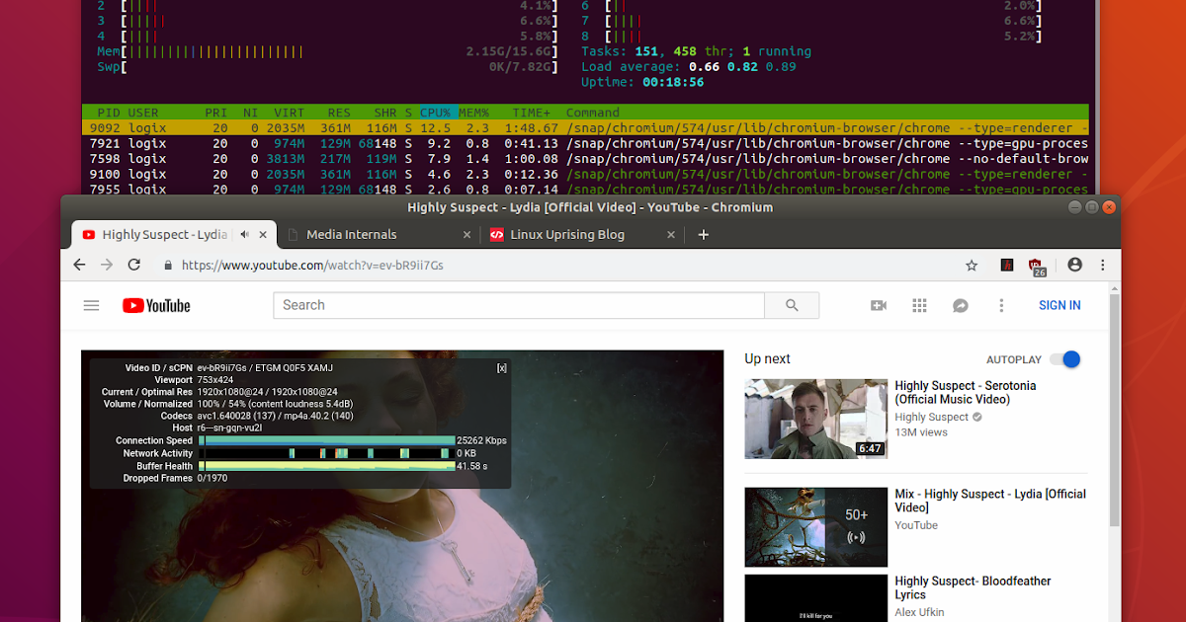Open the YouTube hamburger guide menu
The image size is (1186, 622).
[x=92, y=306]
